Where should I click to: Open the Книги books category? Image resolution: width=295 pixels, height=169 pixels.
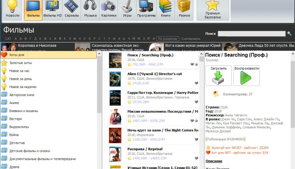click(x=166, y=10)
